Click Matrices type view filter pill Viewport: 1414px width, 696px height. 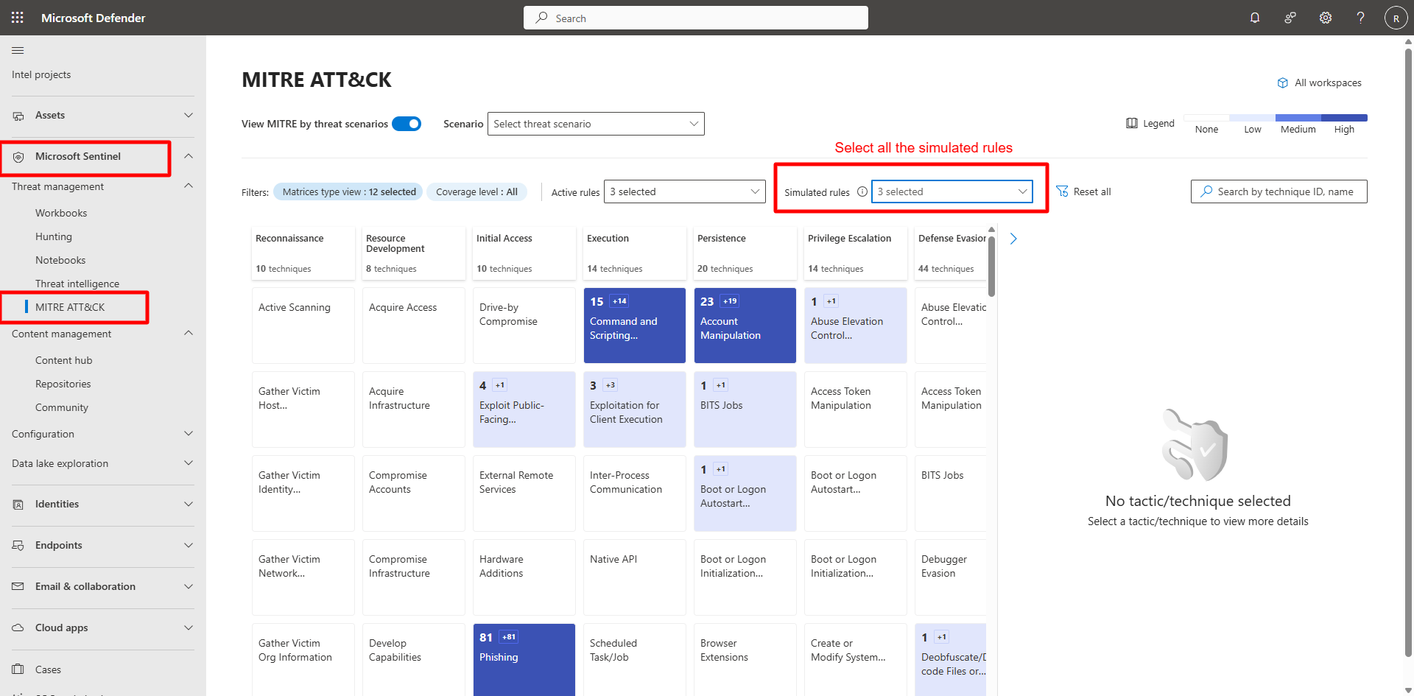point(348,191)
